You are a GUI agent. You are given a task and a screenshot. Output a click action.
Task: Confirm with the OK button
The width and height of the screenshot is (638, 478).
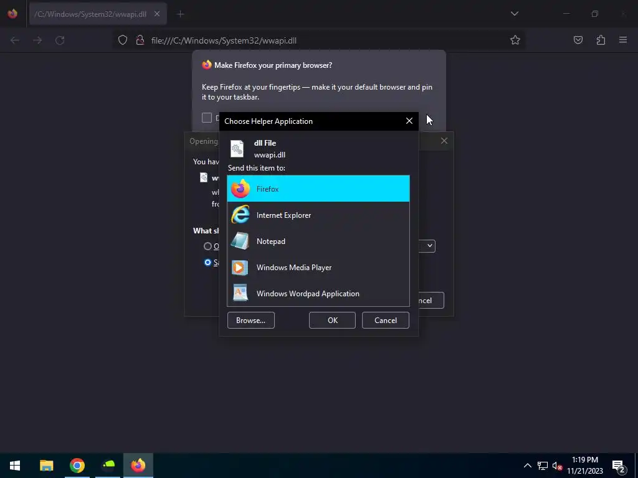pyautogui.click(x=333, y=321)
